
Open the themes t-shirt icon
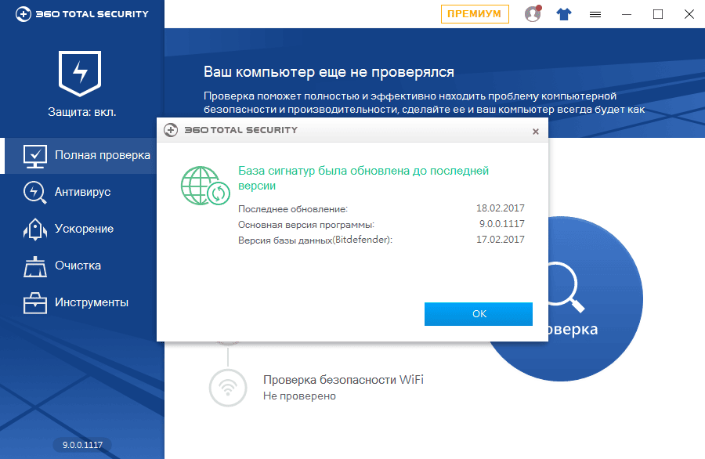pyautogui.click(x=564, y=14)
